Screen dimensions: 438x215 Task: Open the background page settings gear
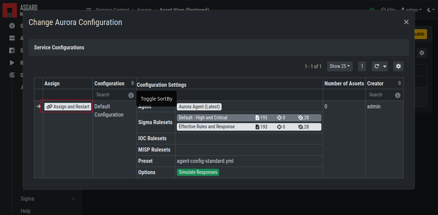point(421,53)
